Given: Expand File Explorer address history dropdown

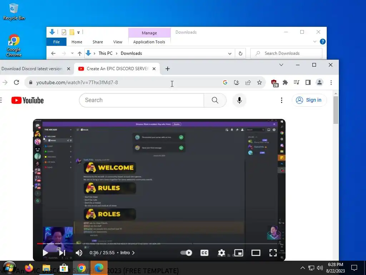Looking at the screenshot, I should (x=230, y=54).
